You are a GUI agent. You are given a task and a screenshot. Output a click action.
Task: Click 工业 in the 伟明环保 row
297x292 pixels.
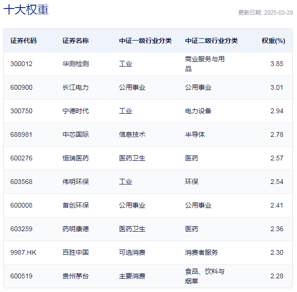pyautogui.click(x=125, y=182)
